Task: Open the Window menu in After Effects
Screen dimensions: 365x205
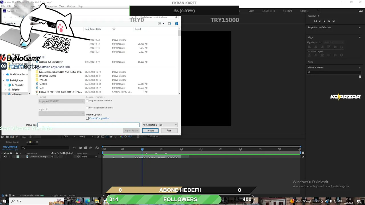Action: [x=71, y=6]
